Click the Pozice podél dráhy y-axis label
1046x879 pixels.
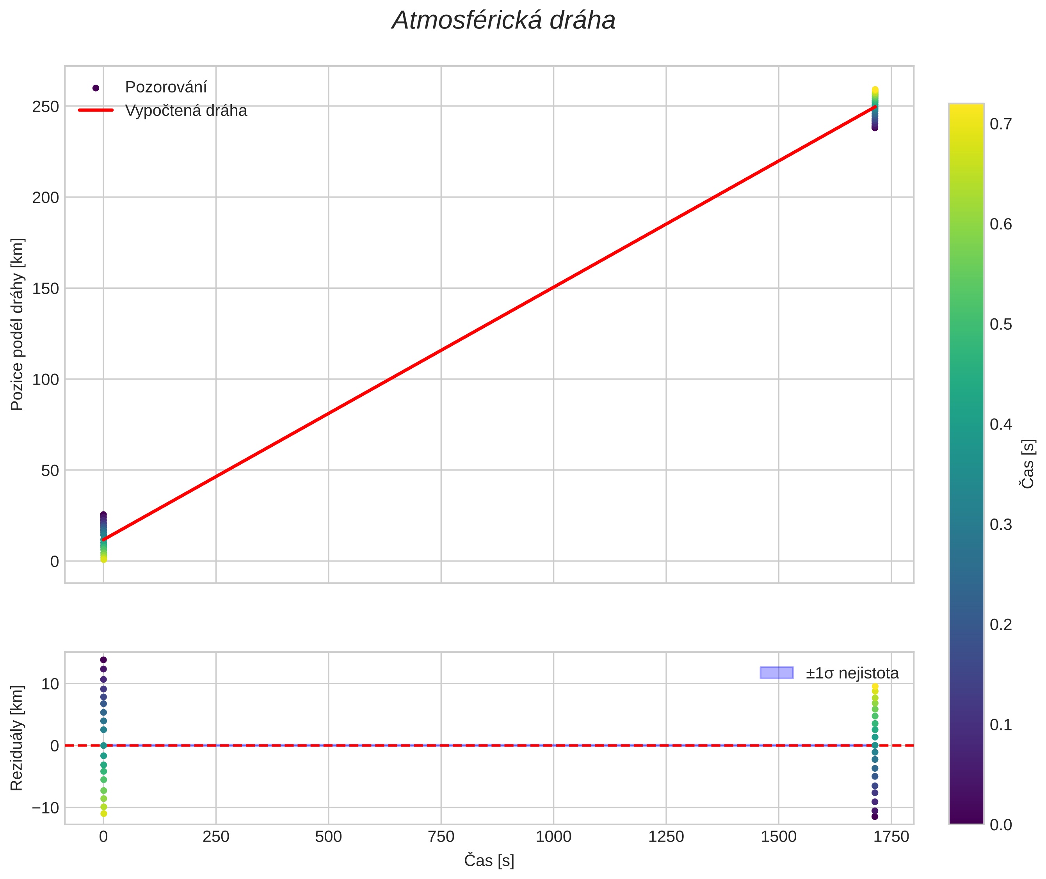pyautogui.click(x=18, y=324)
